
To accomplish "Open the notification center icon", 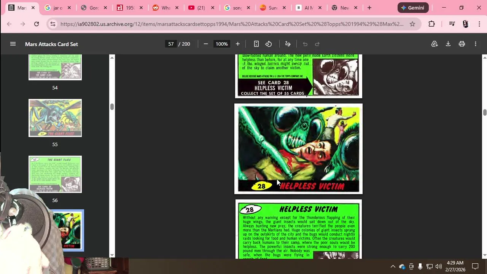I will click(475, 266).
